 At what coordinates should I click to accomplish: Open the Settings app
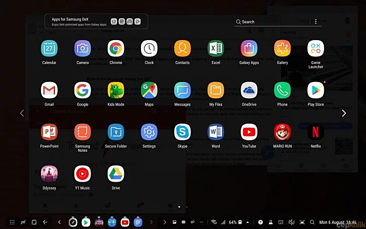(149, 132)
